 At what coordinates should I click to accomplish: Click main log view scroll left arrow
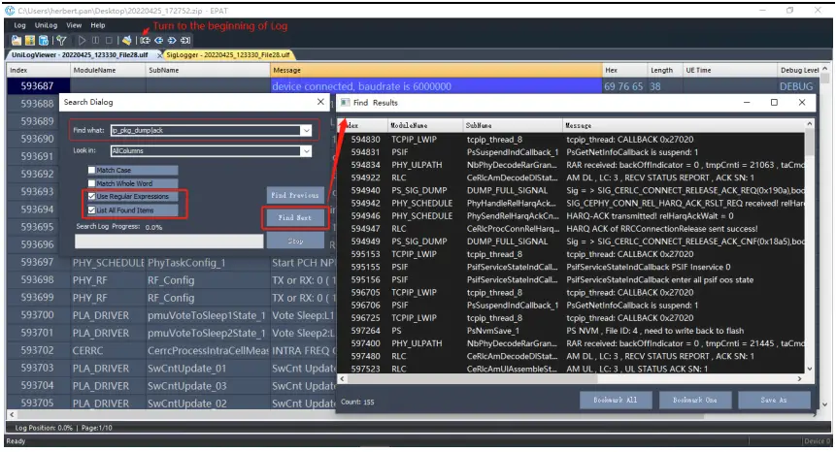click(x=12, y=414)
